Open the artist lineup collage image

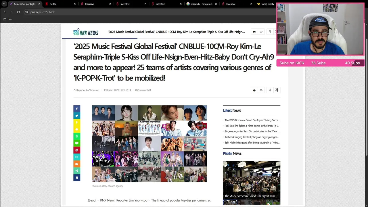pos(149,143)
